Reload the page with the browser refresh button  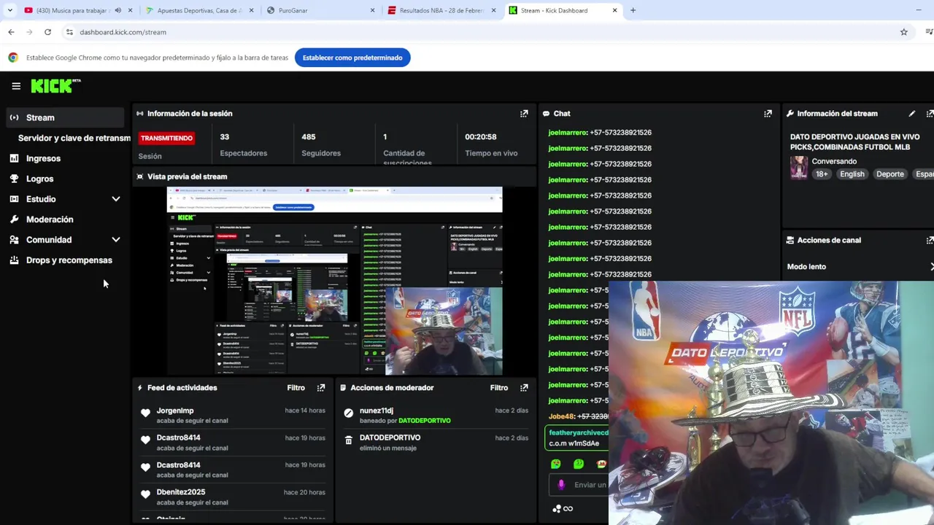click(x=47, y=32)
